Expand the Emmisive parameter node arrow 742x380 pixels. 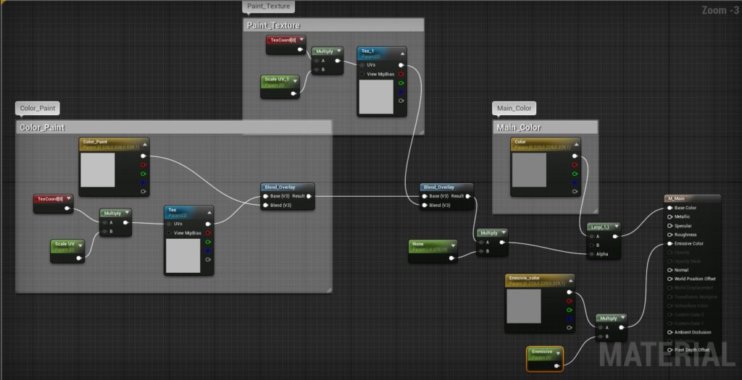(559, 353)
